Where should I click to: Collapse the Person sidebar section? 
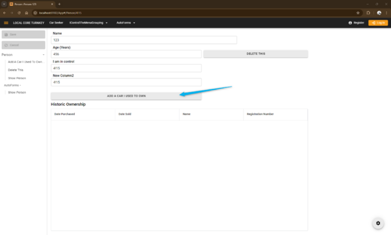[x=23, y=55]
